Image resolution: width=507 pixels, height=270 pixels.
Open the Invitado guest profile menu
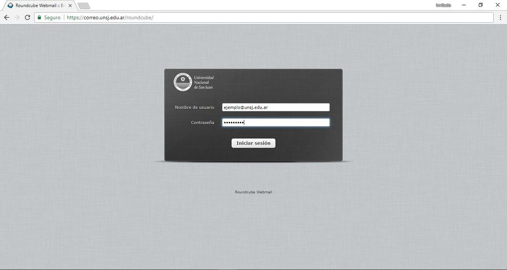pyautogui.click(x=443, y=5)
